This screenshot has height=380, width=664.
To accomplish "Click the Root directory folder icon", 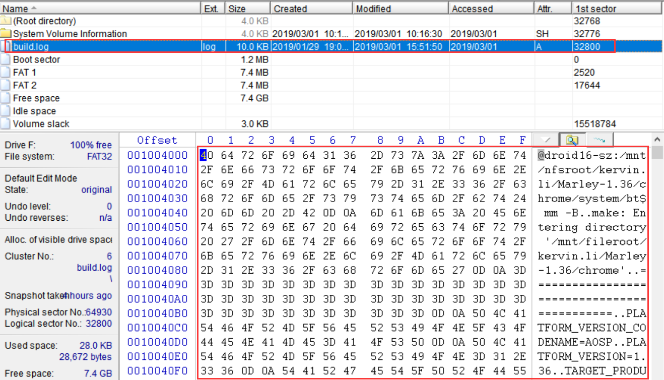I will pos(6,21).
